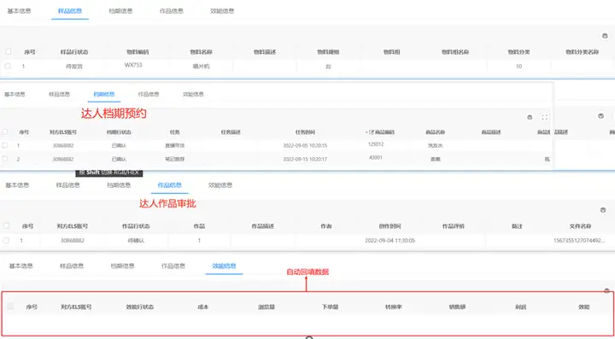The image size is (615, 339).
Task: Open column settings icon in 达人档期预约 panel
Action: [530, 117]
